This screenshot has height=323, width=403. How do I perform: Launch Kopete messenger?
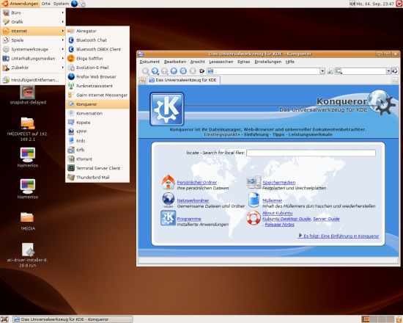point(97,123)
